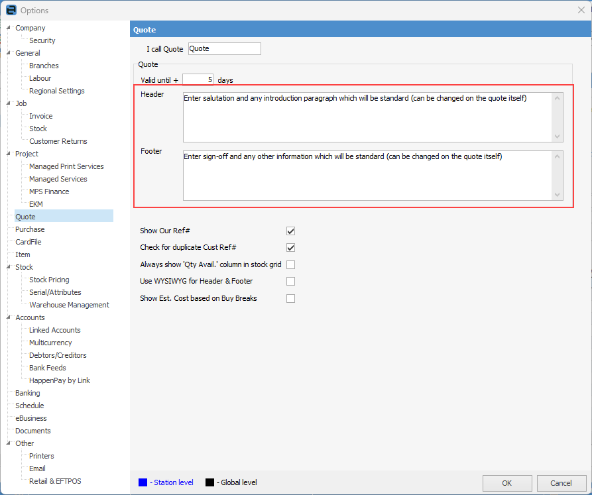
Task: Collapse the Project tree node
Action: pos(9,154)
